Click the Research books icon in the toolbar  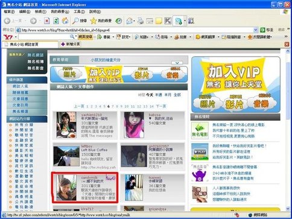pyautogui.click(x=191, y=21)
